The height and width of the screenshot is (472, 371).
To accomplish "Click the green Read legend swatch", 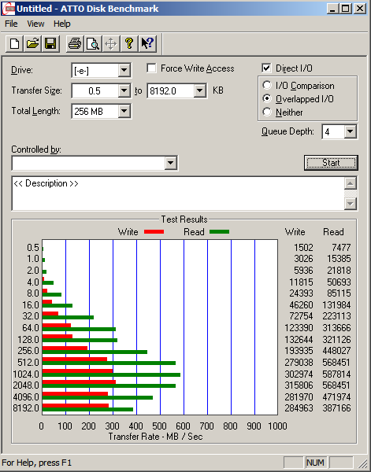I will tap(220, 231).
